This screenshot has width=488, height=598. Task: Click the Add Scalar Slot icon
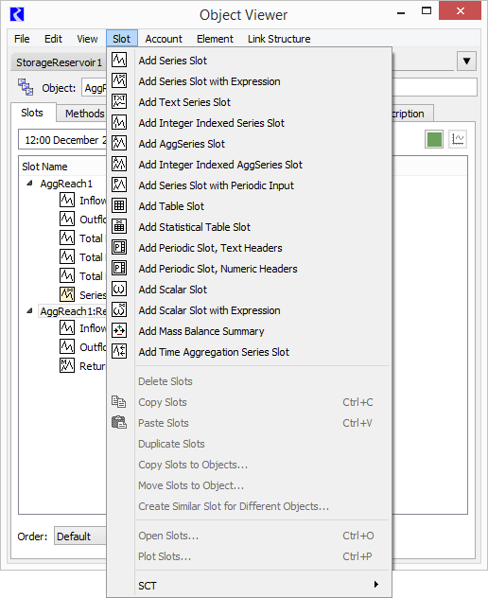119,290
